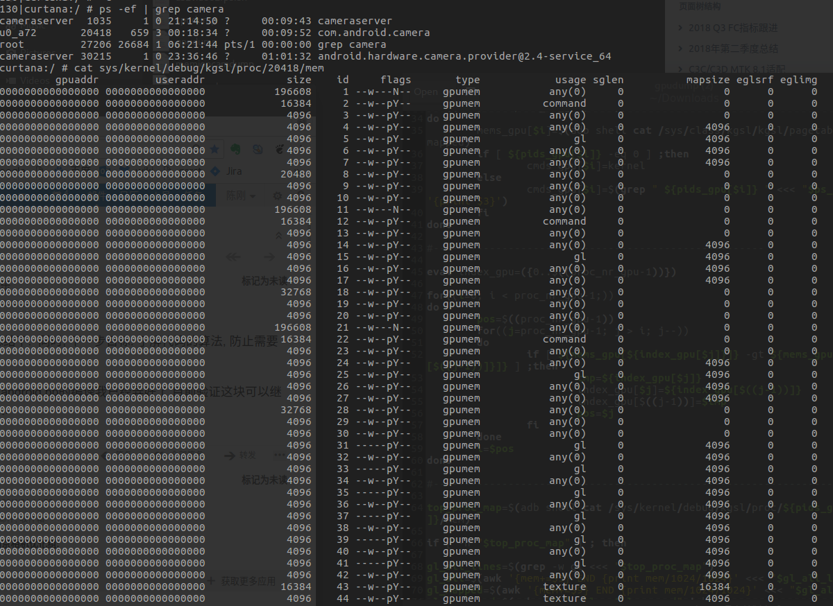Image resolution: width=833 pixels, height=606 pixels.
Task: Click the 获取更多应用 link
Action: [x=248, y=580]
